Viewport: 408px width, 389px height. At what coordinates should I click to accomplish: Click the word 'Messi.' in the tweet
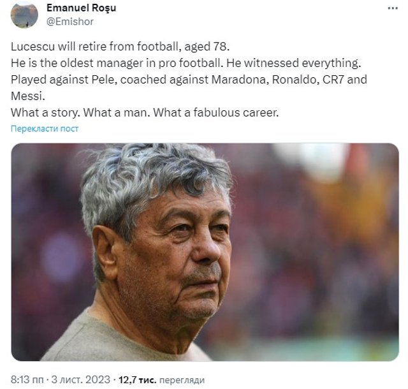(27, 97)
